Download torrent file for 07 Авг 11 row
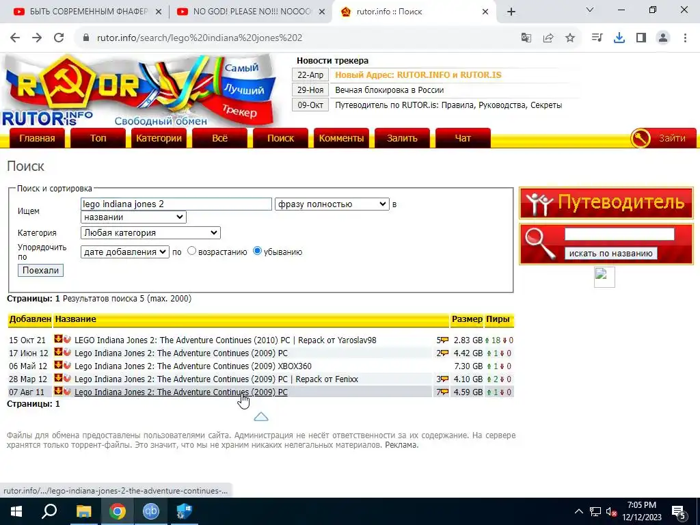The width and height of the screenshot is (700, 525). [x=58, y=391]
